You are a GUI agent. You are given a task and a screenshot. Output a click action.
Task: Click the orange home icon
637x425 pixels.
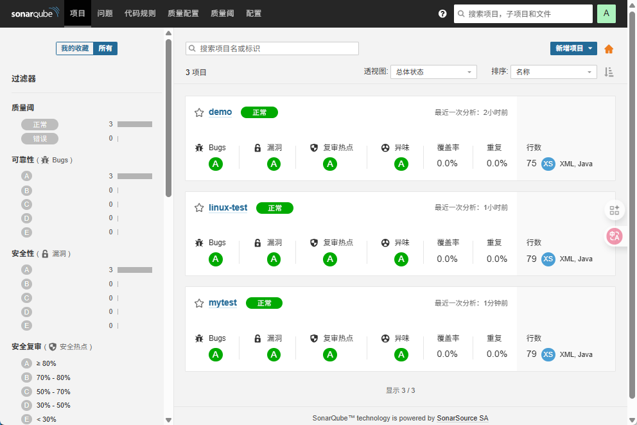609,49
